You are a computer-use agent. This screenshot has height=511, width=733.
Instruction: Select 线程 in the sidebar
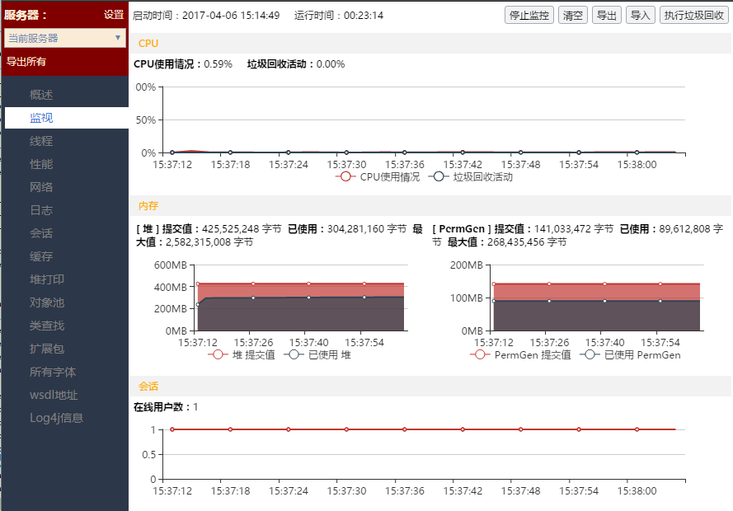[x=41, y=141]
